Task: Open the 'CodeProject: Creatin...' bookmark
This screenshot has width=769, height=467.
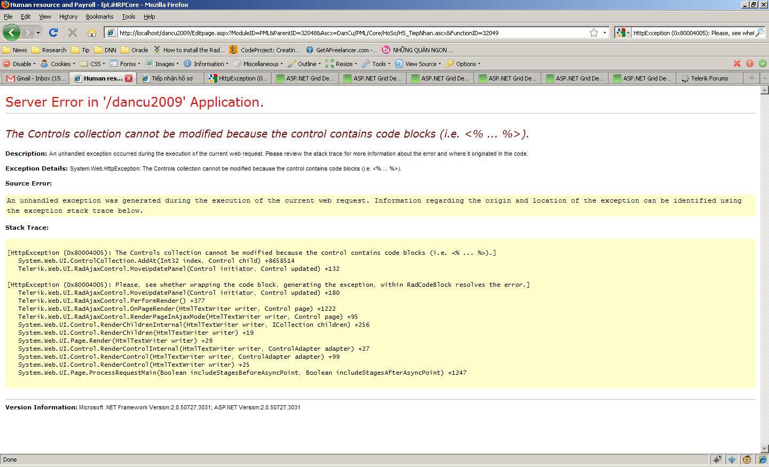Action: (265, 50)
